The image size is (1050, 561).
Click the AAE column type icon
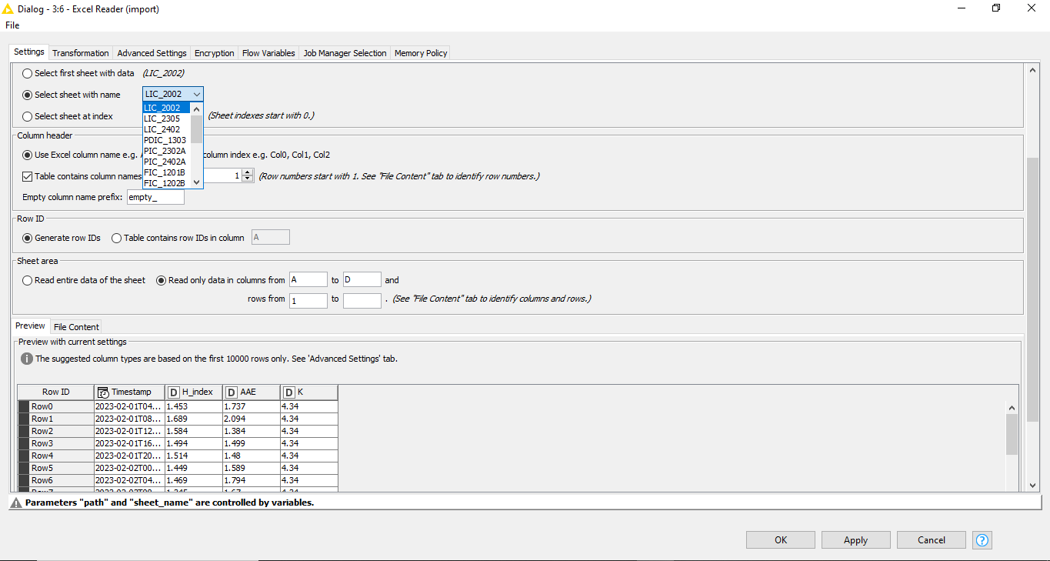[x=232, y=392]
